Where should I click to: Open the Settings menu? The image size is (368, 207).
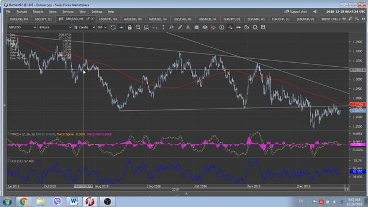point(97,11)
